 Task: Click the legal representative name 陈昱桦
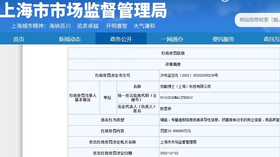click(166, 109)
